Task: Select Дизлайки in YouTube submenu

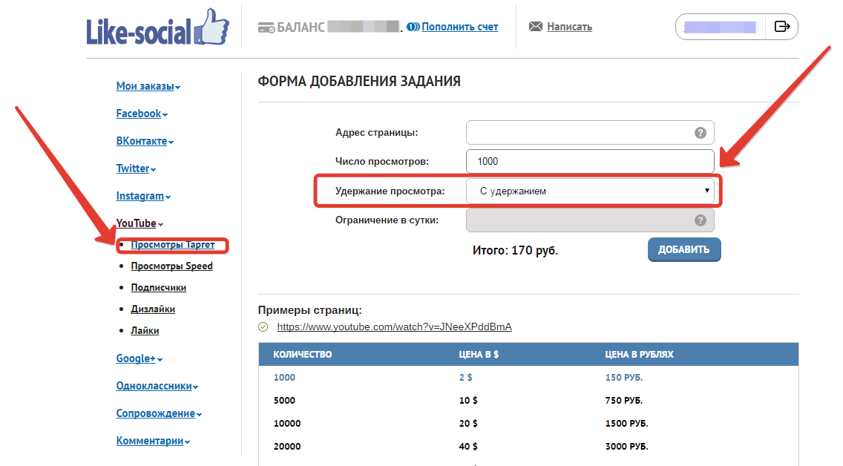Action: (153, 309)
